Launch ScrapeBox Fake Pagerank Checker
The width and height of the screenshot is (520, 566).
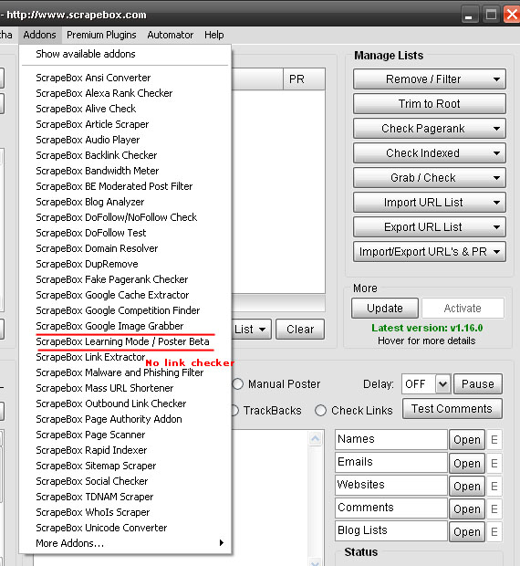125,279
